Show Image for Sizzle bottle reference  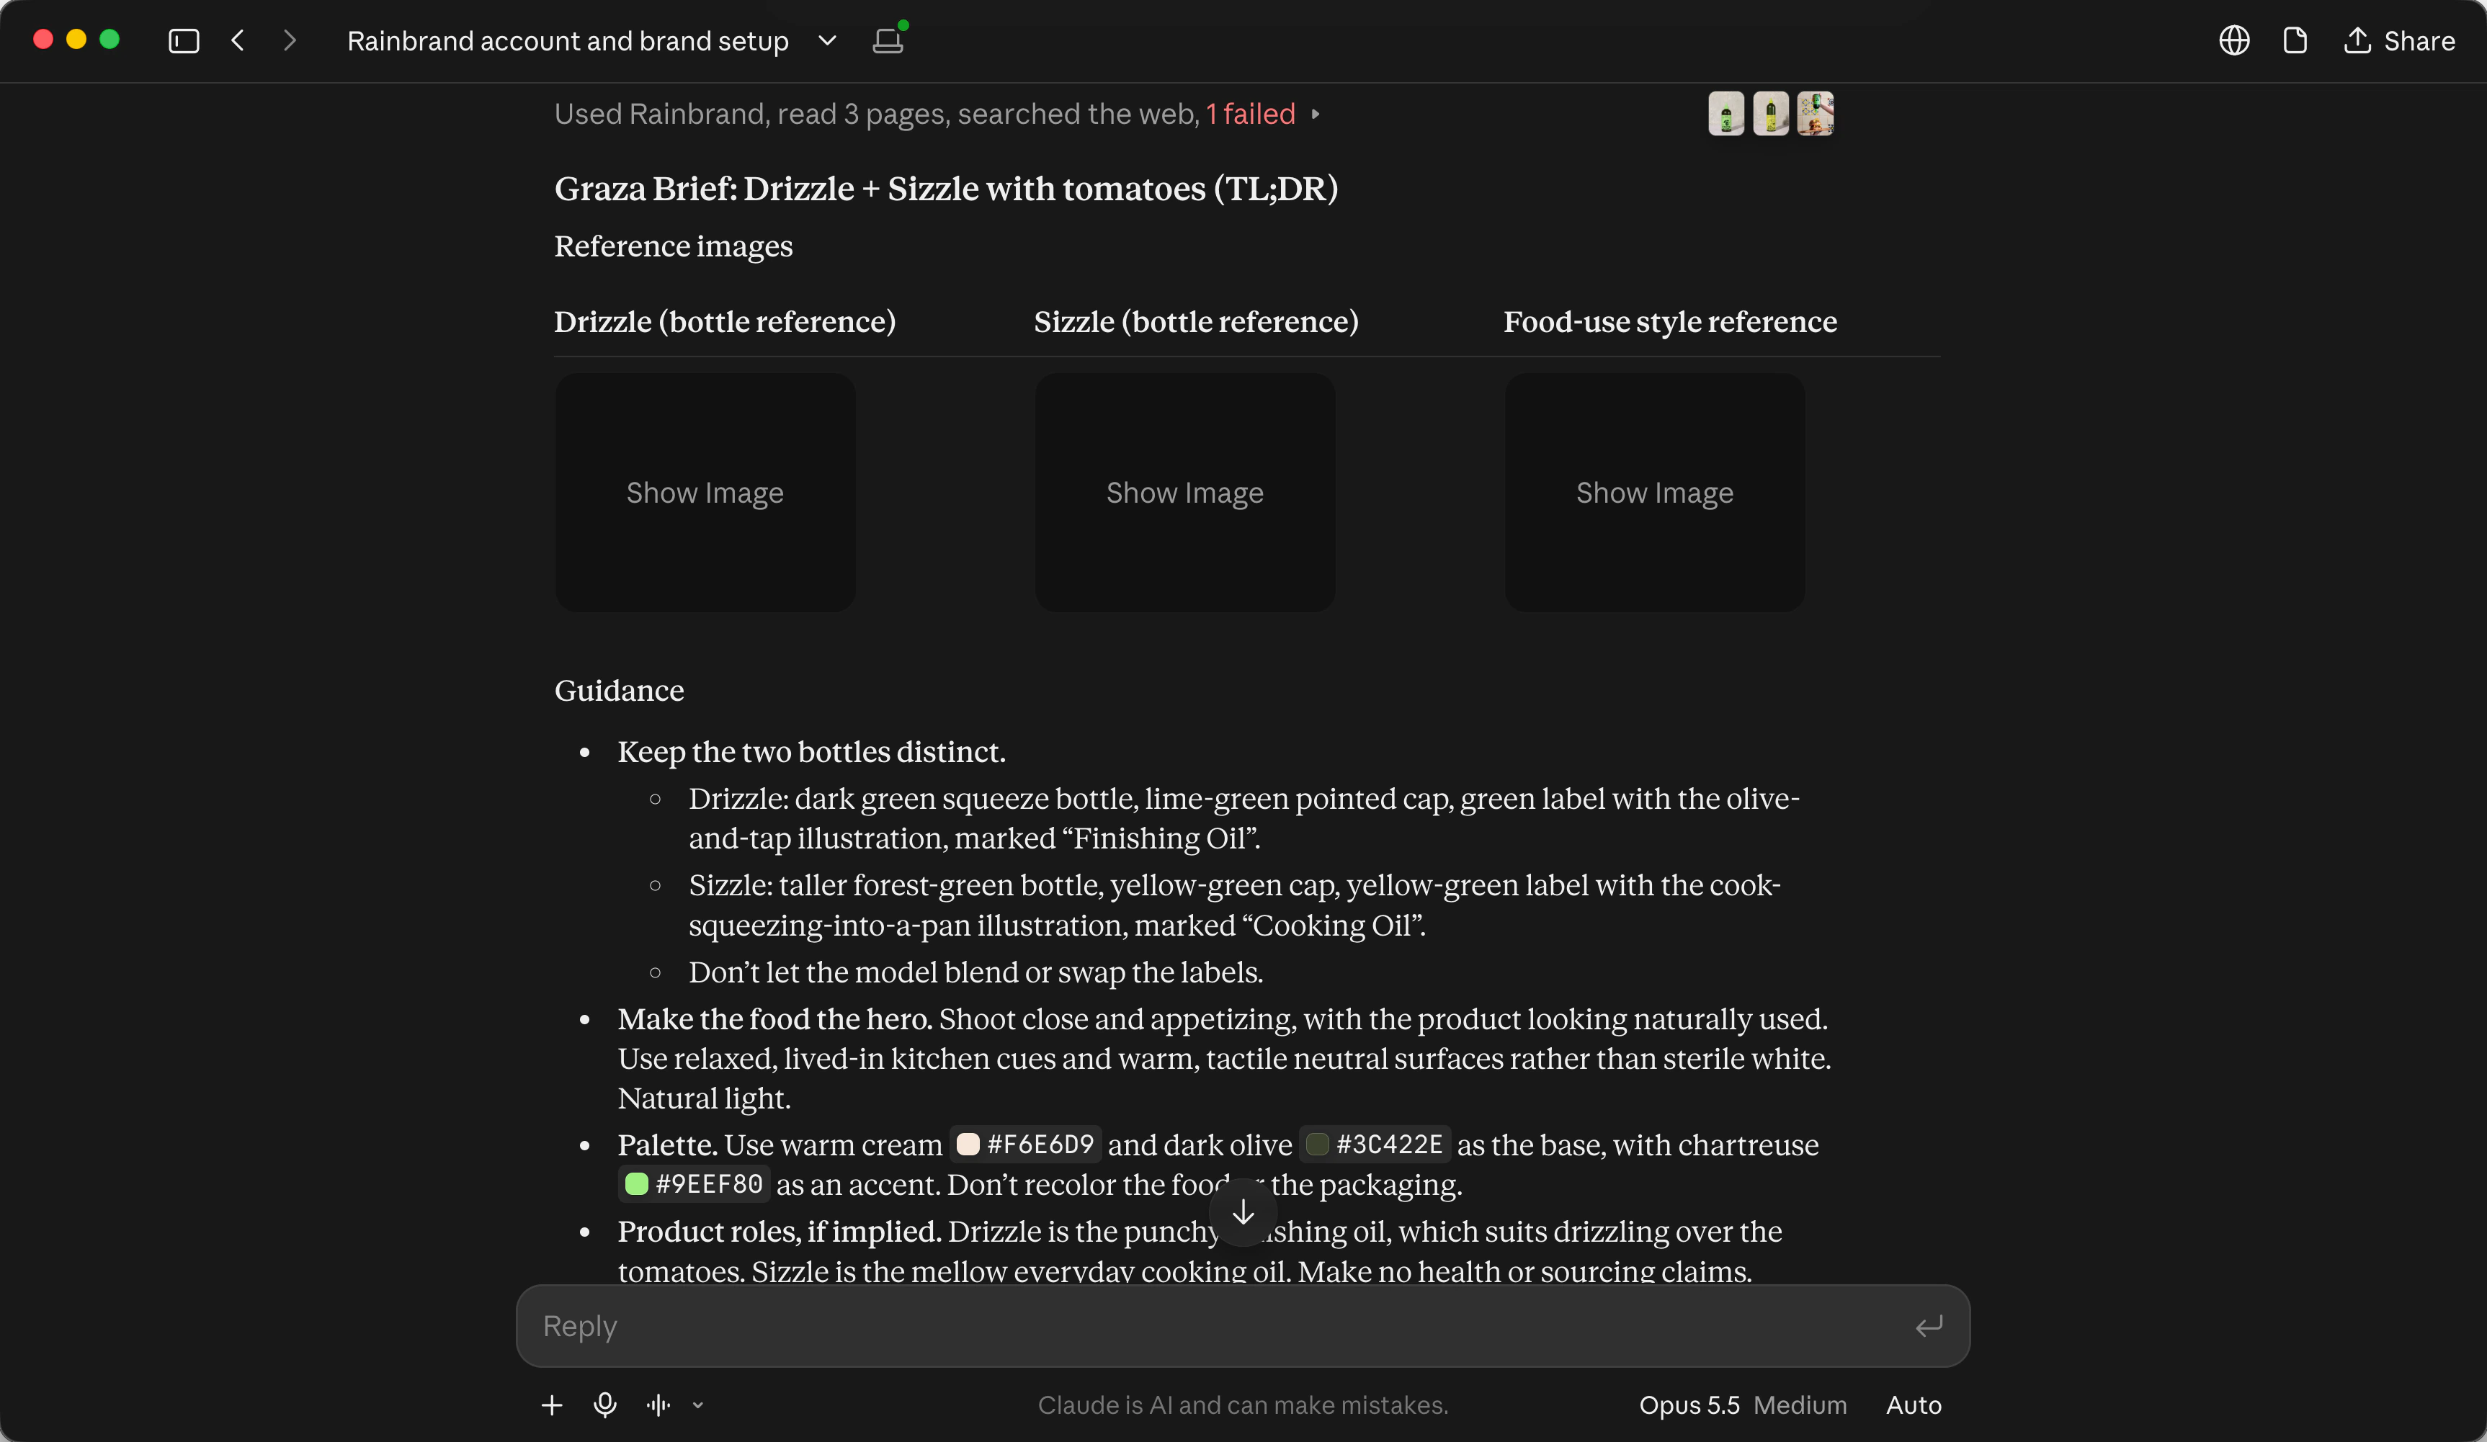[1184, 493]
